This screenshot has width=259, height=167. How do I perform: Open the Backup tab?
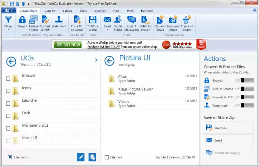(67, 11)
